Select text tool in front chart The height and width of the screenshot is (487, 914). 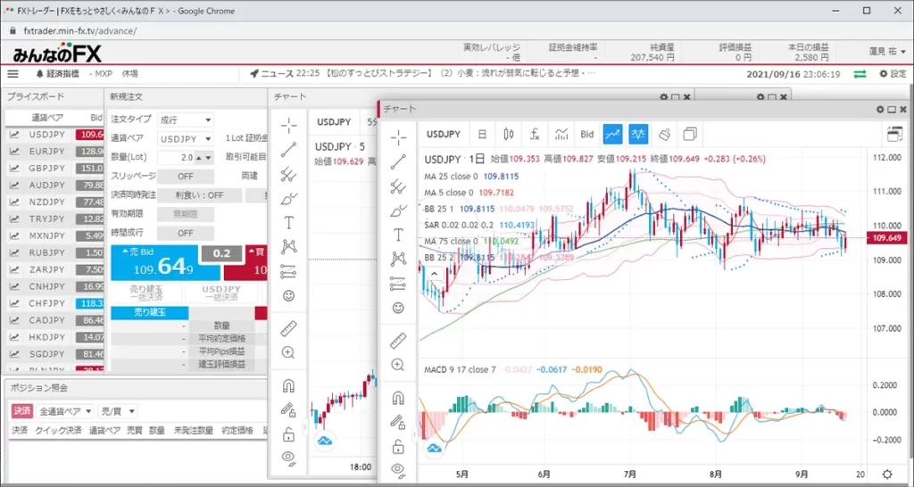[x=399, y=235]
